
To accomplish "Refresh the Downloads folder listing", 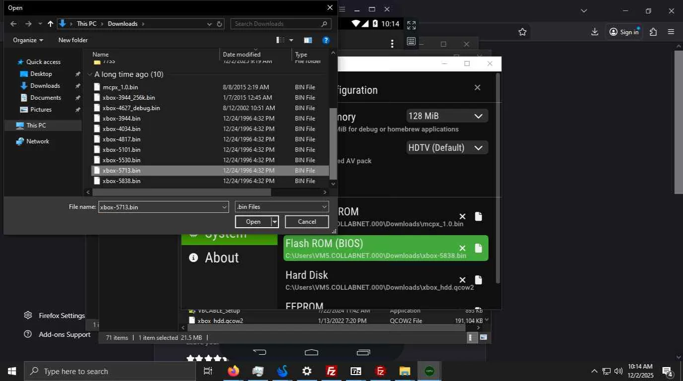I will (x=220, y=24).
